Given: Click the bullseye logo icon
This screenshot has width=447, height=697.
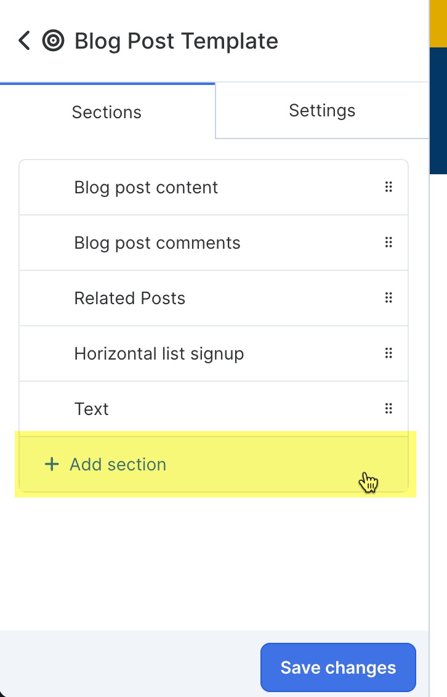Looking at the screenshot, I should [54, 41].
